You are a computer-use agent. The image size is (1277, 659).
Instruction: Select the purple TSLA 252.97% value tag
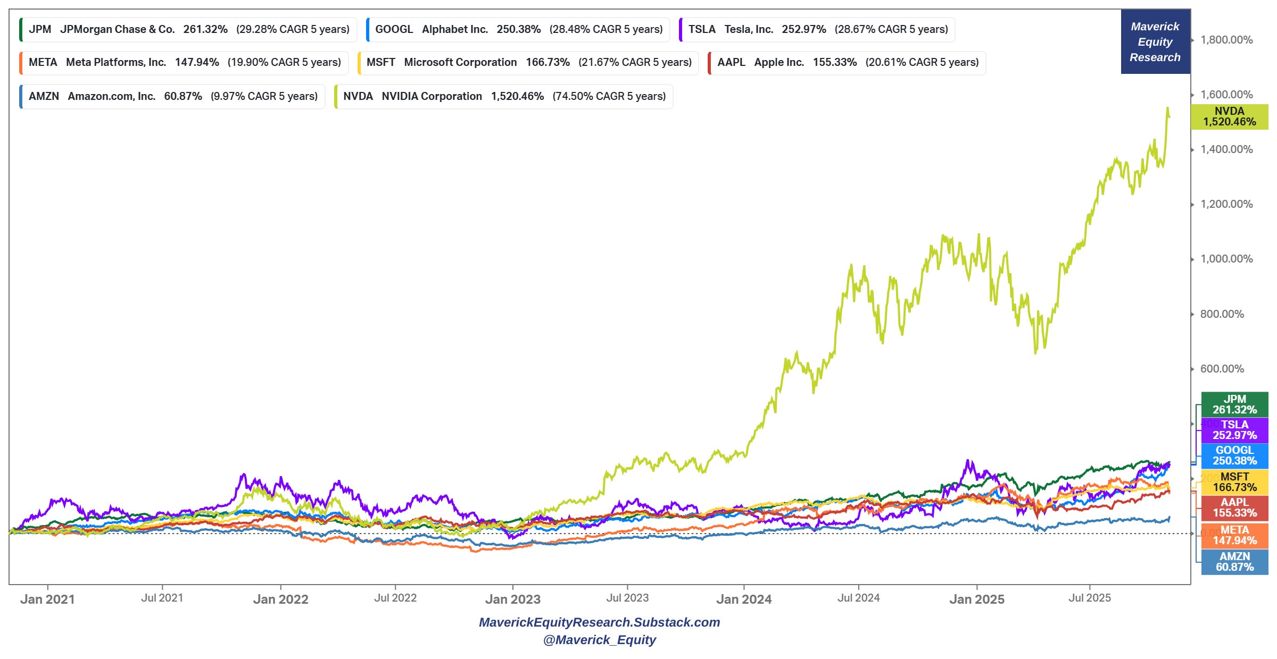[x=1234, y=430]
